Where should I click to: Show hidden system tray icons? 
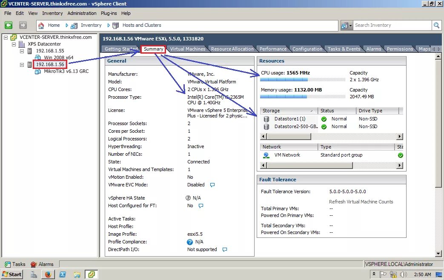[x=374, y=274]
